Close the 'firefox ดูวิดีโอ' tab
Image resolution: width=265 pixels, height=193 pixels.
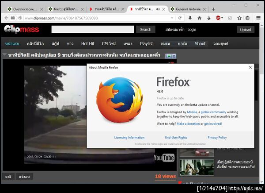tap(82, 9)
